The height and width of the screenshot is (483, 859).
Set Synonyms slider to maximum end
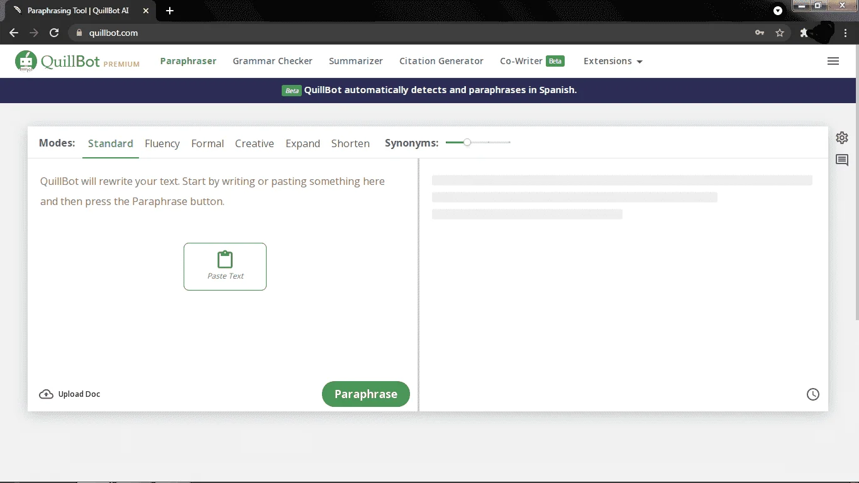[509, 142]
